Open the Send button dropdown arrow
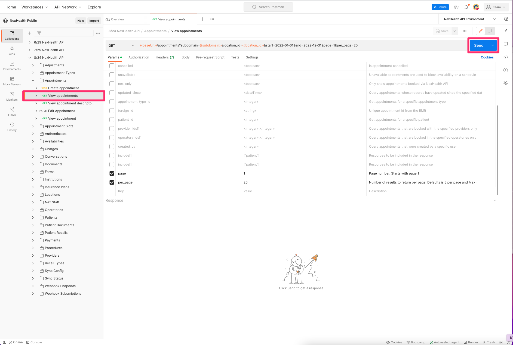This screenshot has height=345, width=513. [493, 45]
